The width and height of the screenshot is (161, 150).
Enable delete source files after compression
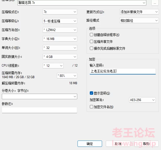click(91, 48)
